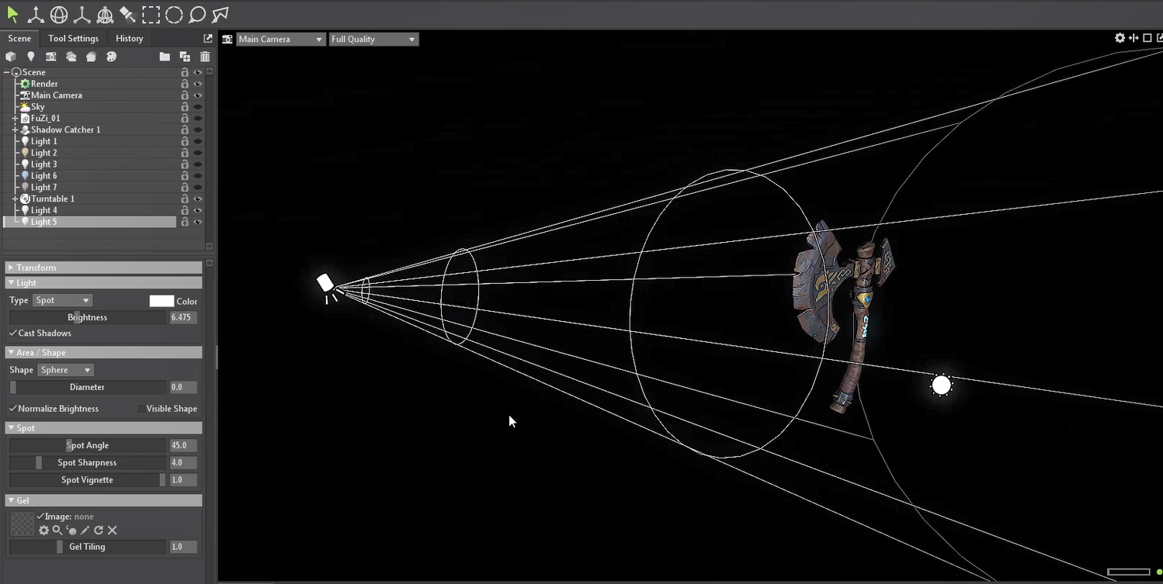This screenshot has height=584, width=1163.
Task: Select Light 2 in the scene tree
Action: point(43,153)
